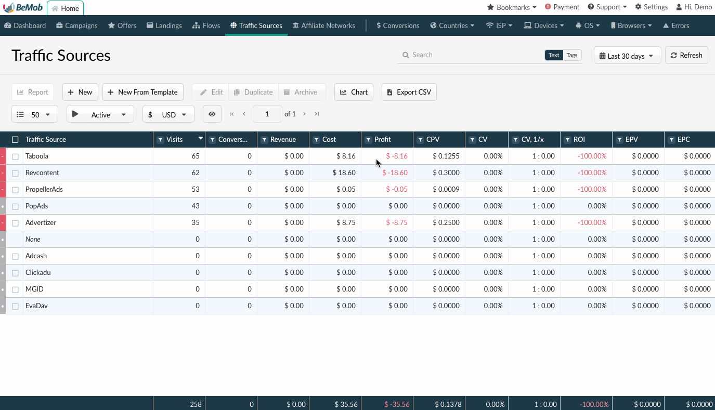Check the Taboola row checkbox

(15, 156)
